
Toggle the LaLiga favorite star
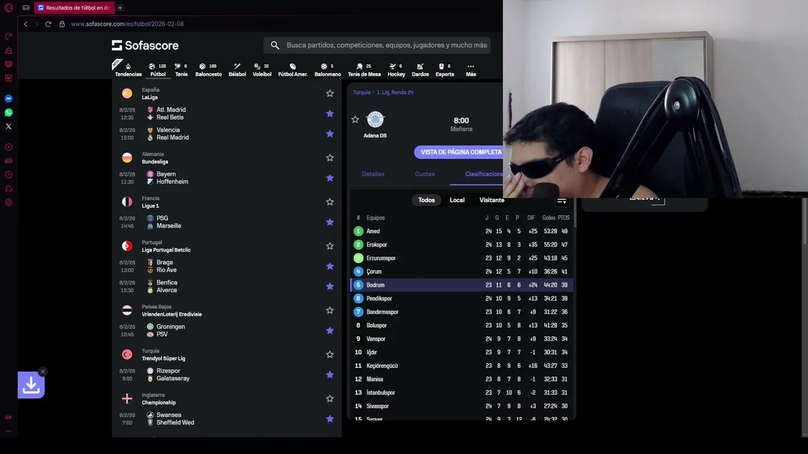pos(330,93)
